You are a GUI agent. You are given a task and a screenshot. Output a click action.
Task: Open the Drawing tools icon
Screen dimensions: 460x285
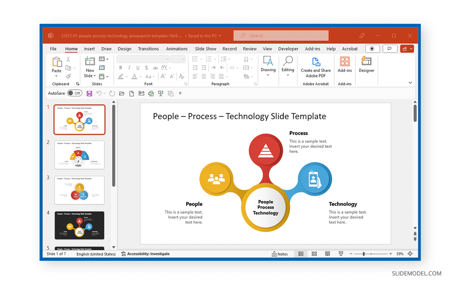point(268,65)
